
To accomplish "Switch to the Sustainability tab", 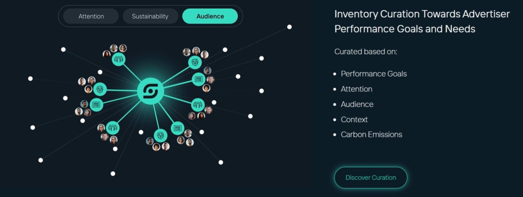I will [x=150, y=16].
